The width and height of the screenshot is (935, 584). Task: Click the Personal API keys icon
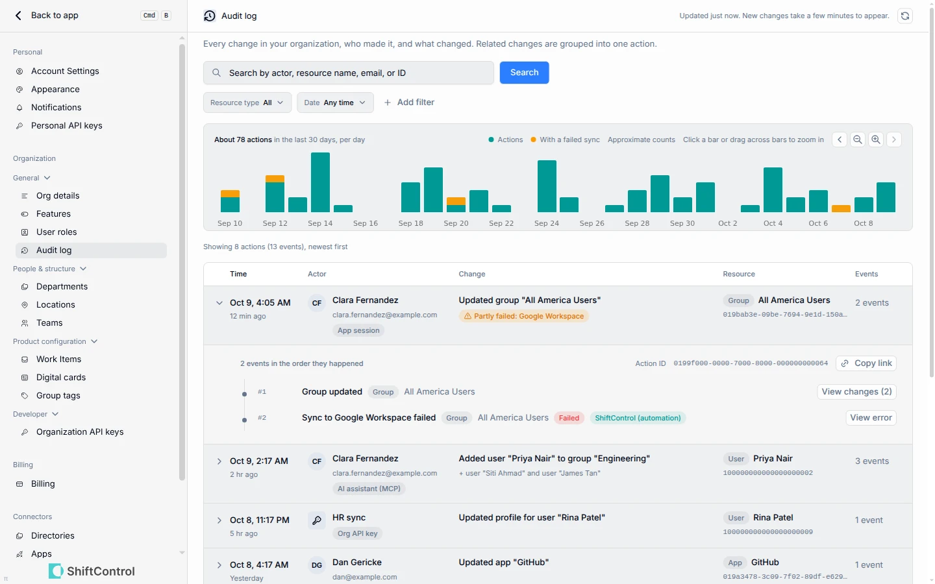click(19, 126)
